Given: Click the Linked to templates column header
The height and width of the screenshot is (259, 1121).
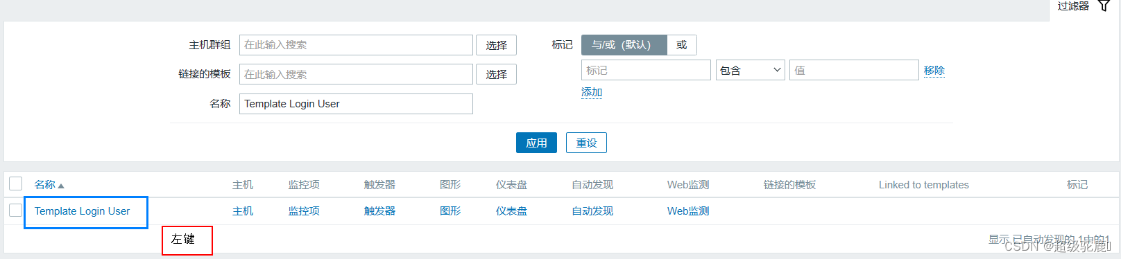Looking at the screenshot, I should pyautogui.click(x=924, y=185).
